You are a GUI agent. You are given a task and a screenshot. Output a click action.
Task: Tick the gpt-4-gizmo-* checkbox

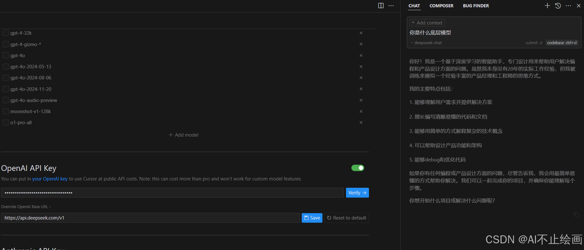(x=6, y=44)
